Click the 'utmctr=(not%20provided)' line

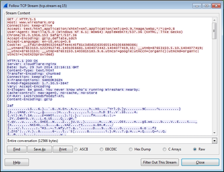pos(31,55)
